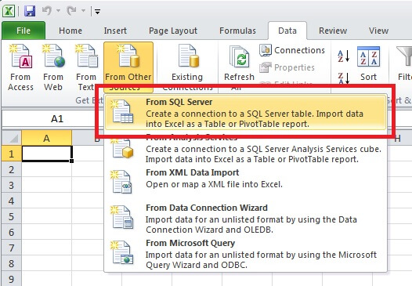Click the Undo arrow in Quick Access
The height and width of the screenshot is (286, 412).
tap(47, 11)
